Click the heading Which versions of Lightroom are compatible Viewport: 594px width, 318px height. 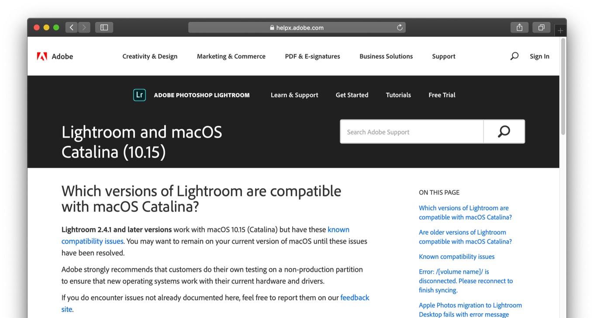pyautogui.click(x=201, y=198)
